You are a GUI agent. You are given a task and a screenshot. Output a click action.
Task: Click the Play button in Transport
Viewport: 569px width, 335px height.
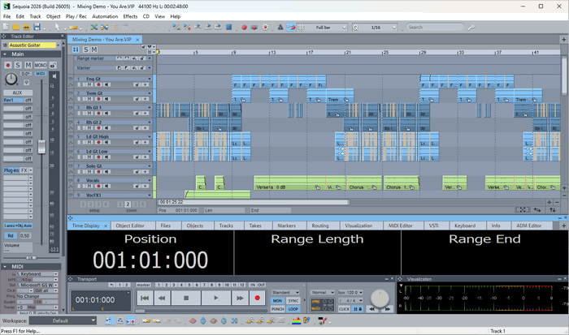point(215,298)
